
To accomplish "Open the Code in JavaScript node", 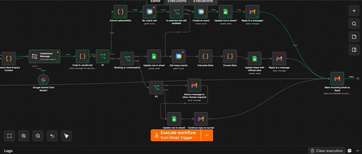I will point(82,56).
